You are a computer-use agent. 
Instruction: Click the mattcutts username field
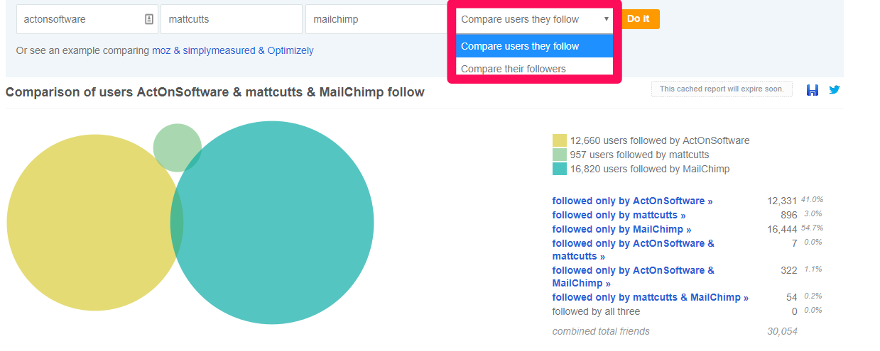[x=232, y=19]
